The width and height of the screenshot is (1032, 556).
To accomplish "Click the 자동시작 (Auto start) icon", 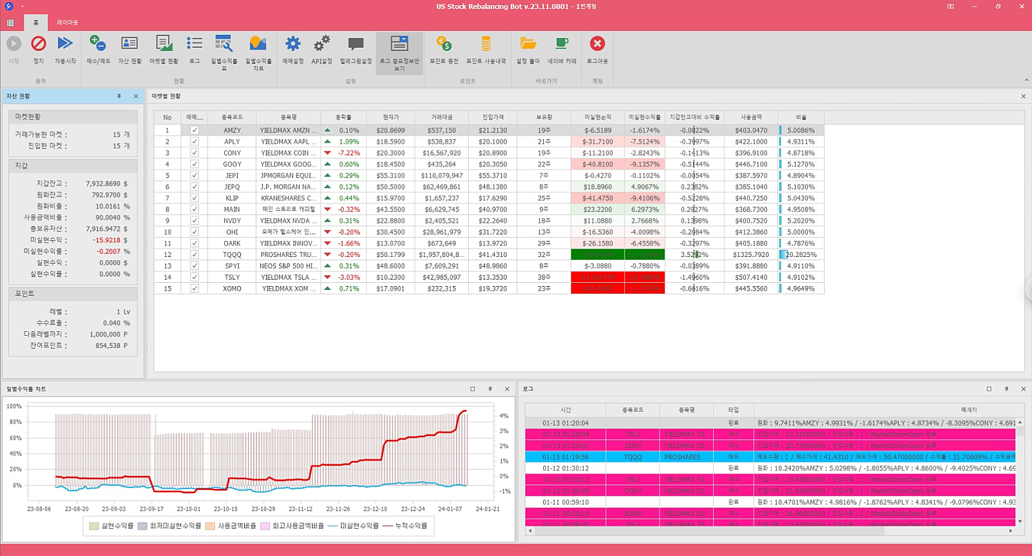I will [65, 44].
